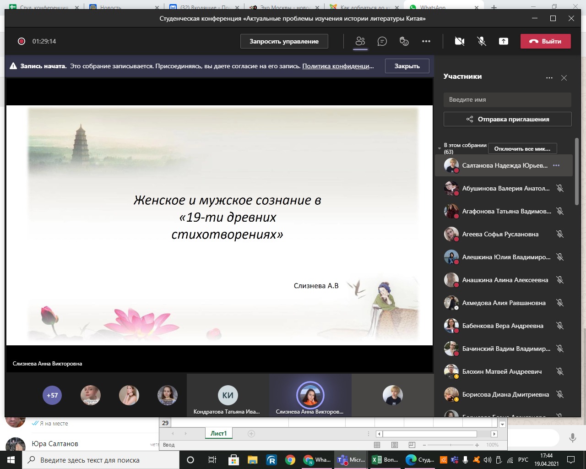Click the Excel scroll down arrow
Screen dimensions: 586x469
pyautogui.click(x=502, y=424)
